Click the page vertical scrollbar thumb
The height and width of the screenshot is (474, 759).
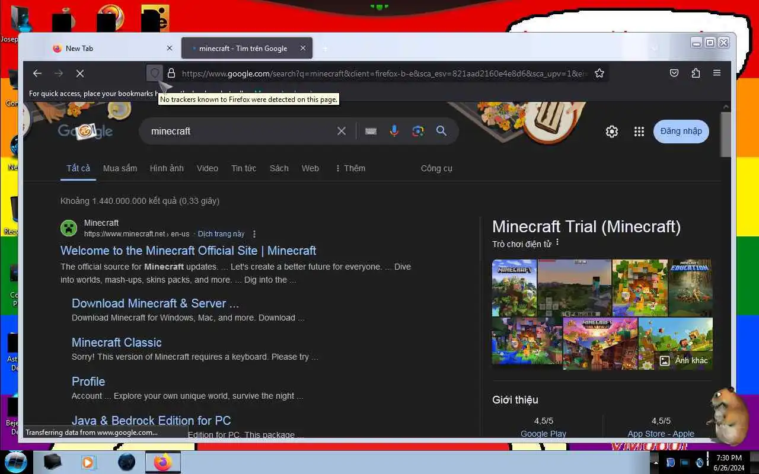tap(726, 134)
